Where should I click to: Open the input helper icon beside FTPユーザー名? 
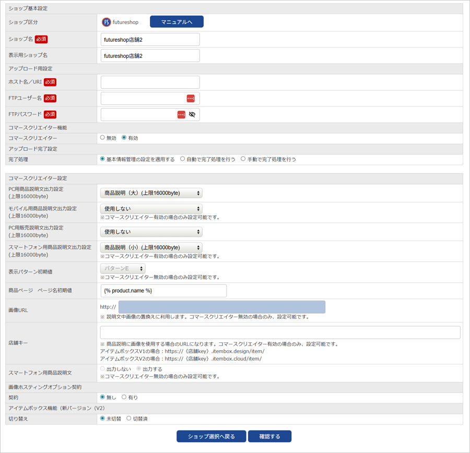click(192, 98)
